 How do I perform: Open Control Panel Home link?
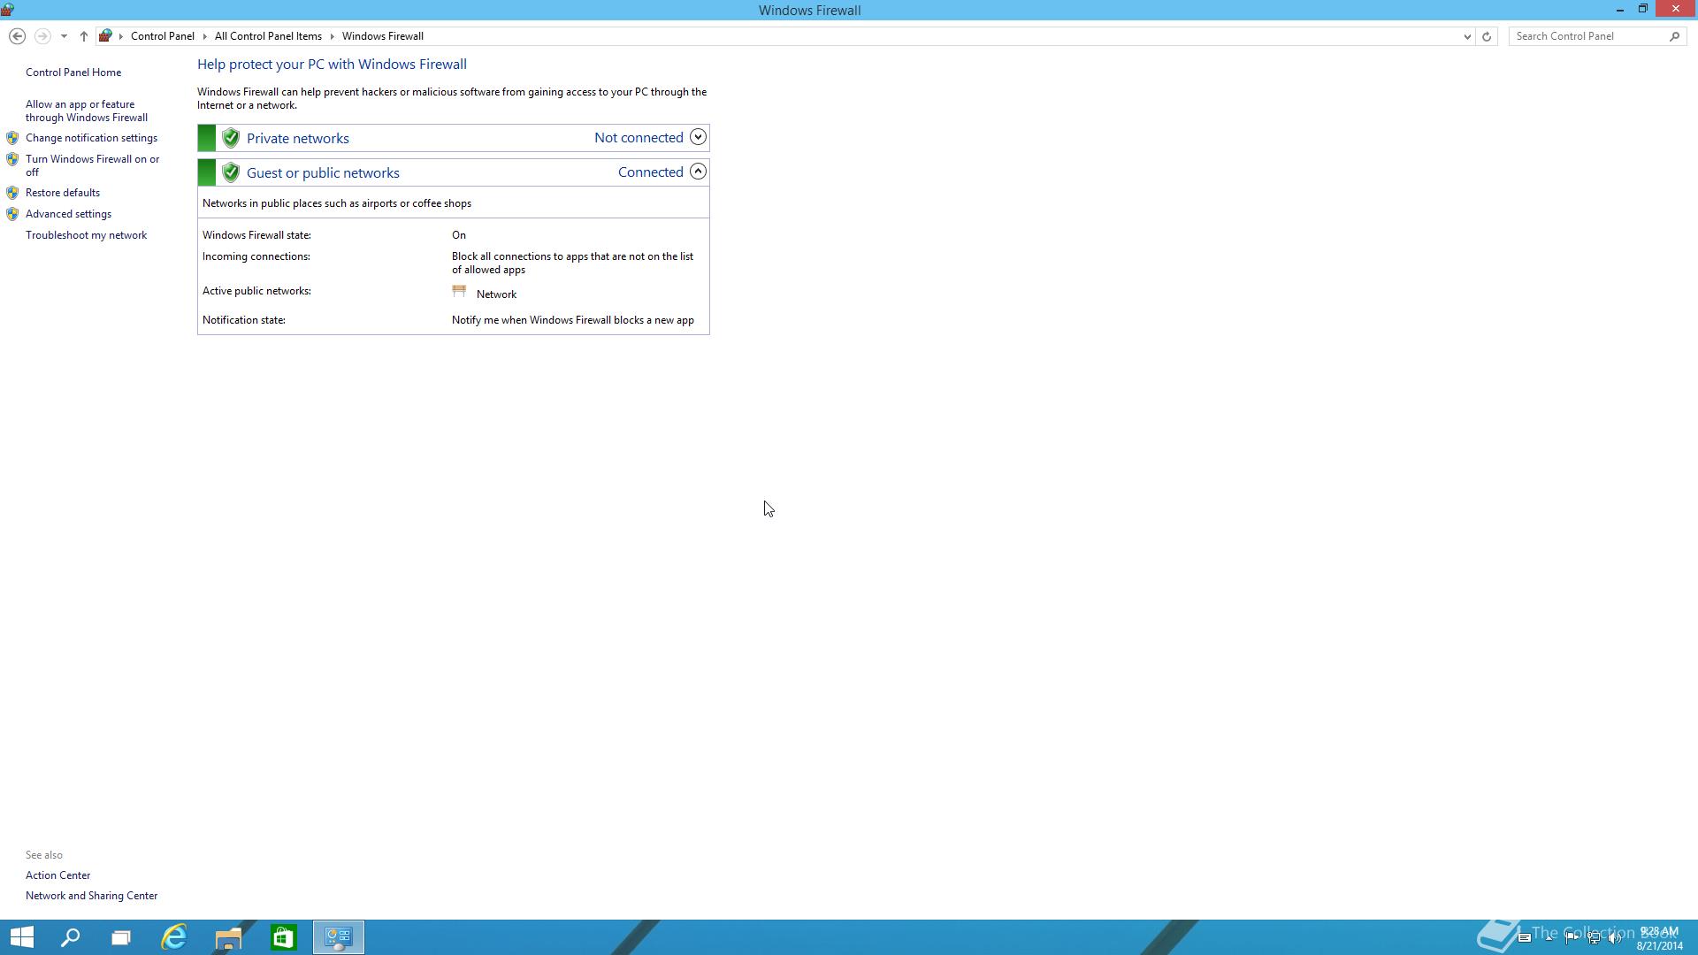tap(73, 73)
